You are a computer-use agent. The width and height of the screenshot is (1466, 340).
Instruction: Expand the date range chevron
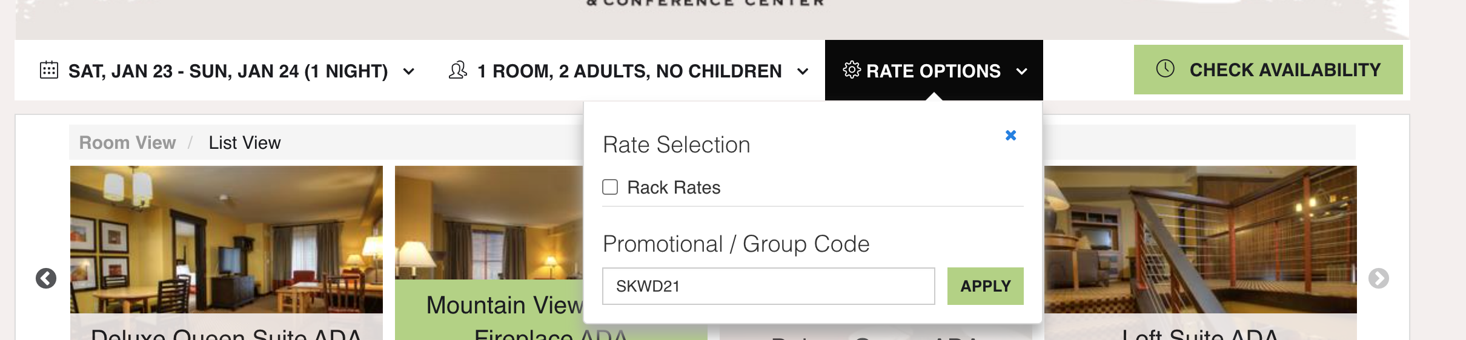(409, 71)
